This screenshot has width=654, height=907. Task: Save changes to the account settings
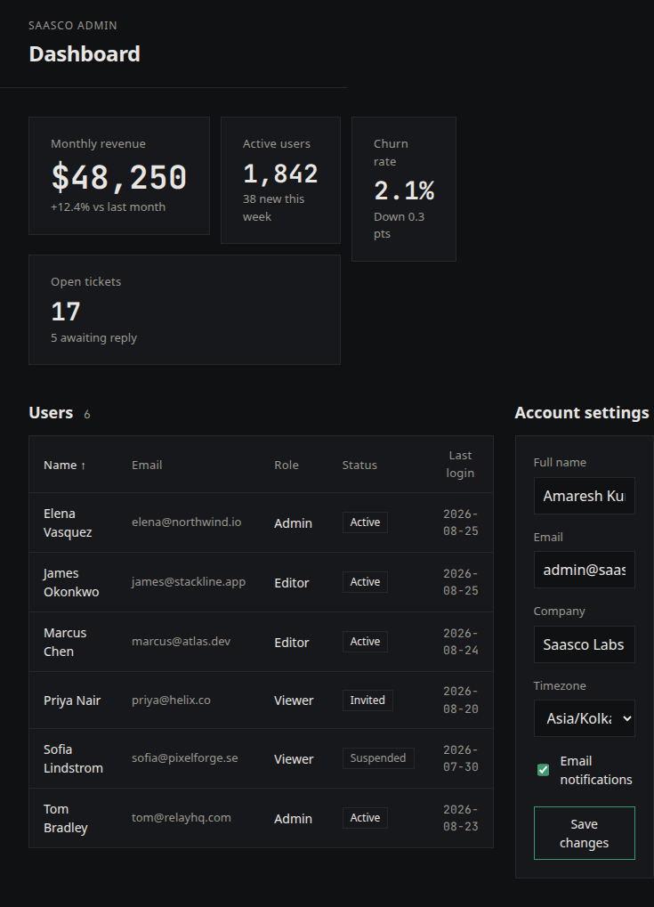(x=584, y=833)
